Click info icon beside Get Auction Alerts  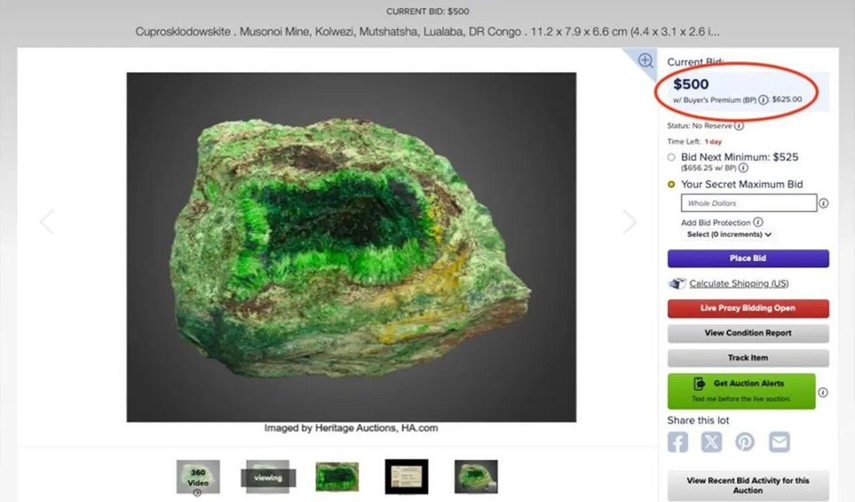823,393
